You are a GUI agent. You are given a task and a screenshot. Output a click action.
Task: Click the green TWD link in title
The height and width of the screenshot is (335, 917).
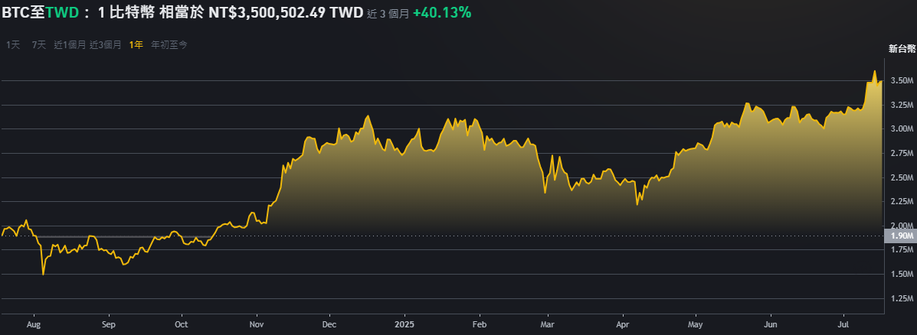pyautogui.click(x=62, y=13)
